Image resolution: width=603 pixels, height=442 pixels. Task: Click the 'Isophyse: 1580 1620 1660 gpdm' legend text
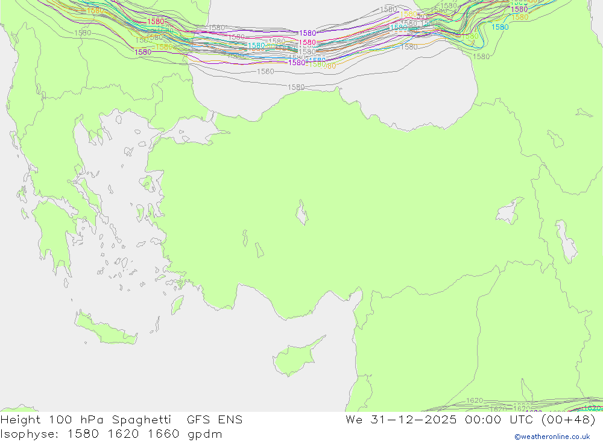click(x=111, y=434)
